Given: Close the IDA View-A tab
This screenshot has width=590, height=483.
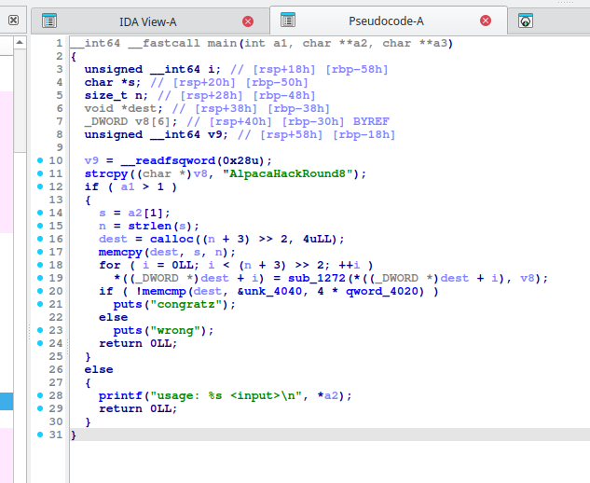Looking at the screenshot, I should click(247, 21).
